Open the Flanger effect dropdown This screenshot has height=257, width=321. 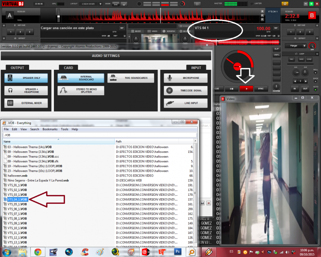tap(295, 46)
